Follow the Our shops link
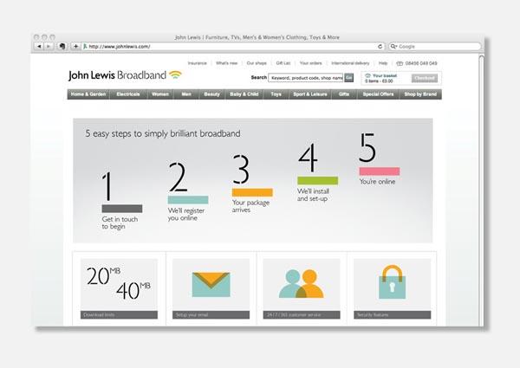 point(257,63)
